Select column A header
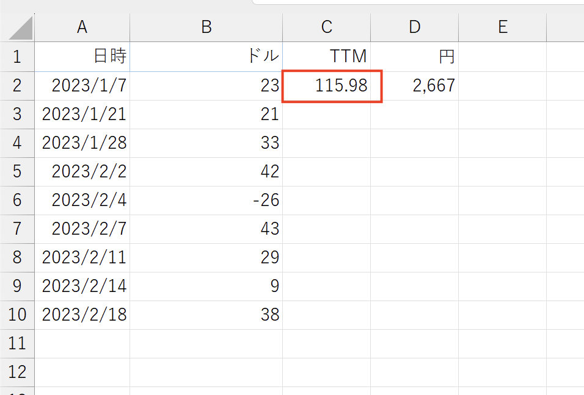Viewport: 584px width, 395px height. coord(82,27)
